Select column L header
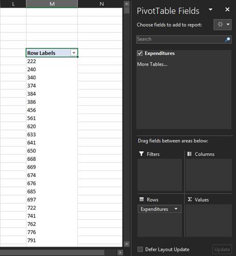The image size is (236, 256). point(13,4)
